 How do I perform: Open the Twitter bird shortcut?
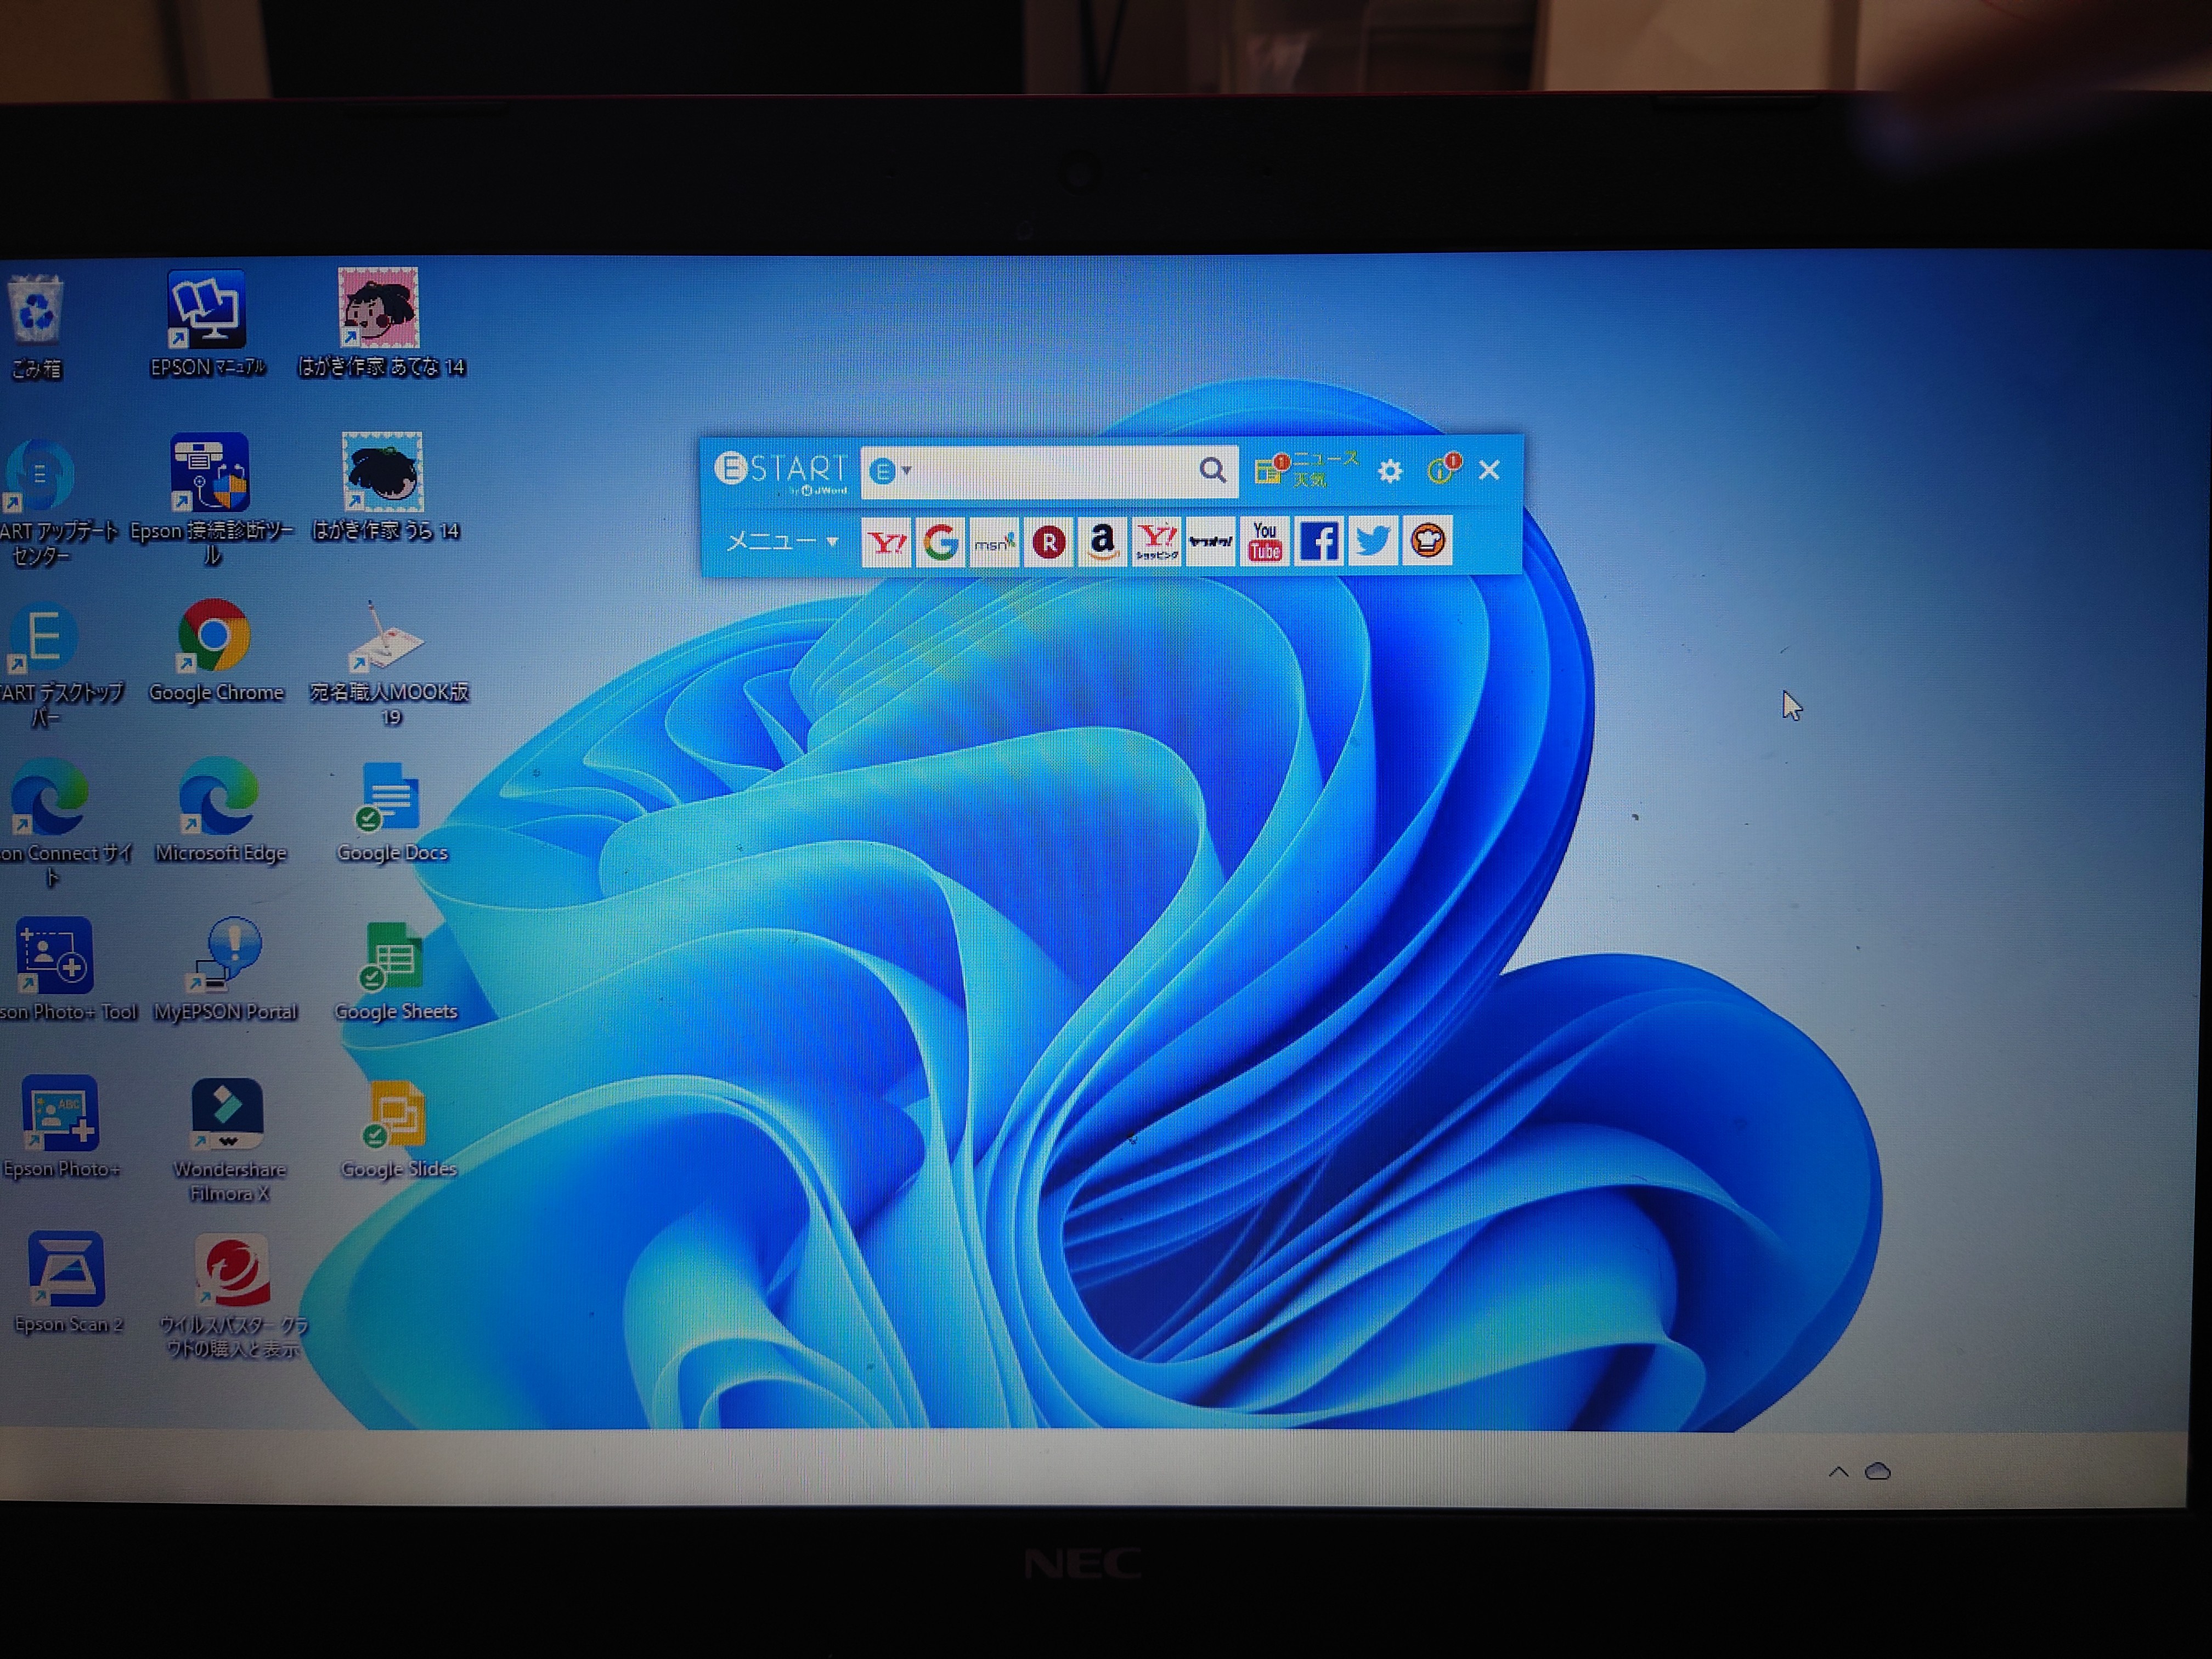click(1373, 541)
